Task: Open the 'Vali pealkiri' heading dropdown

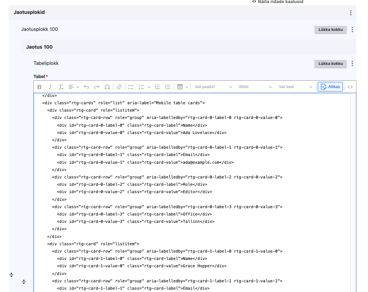Action: point(213,87)
